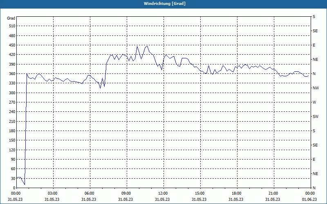Select the NW compass label
Image resolution: width=327 pixels, height=204 pixels.
pos(316,88)
